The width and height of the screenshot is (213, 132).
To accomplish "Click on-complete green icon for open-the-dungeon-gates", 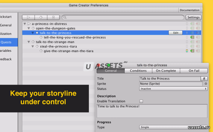I will click(192, 28).
